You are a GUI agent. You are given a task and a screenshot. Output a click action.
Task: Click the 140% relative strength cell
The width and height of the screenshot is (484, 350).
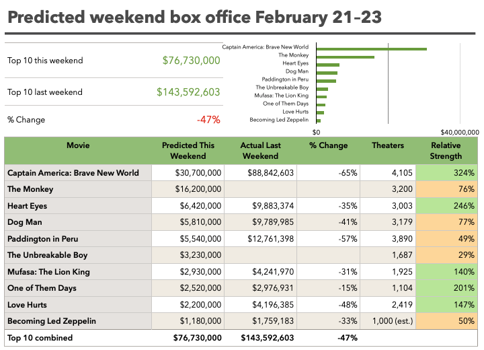[446, 272]
